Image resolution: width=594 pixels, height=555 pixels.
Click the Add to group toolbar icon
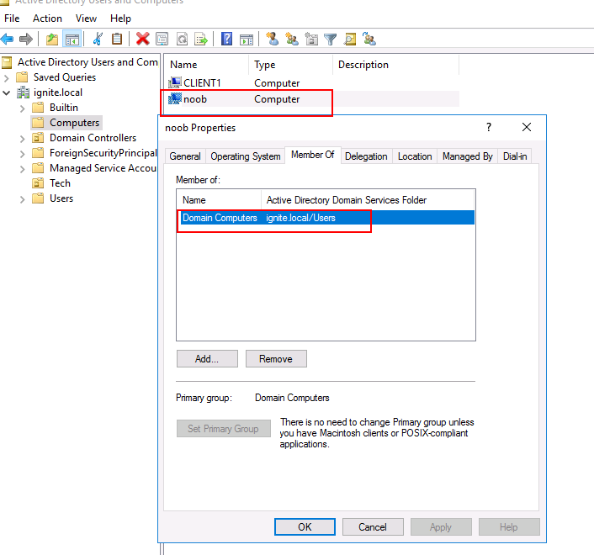[x=369, y=39]
